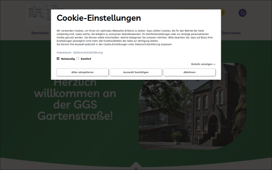Click the down arrow at page bottom
Viewport: 272px width, 170px height.
[136, 168]
